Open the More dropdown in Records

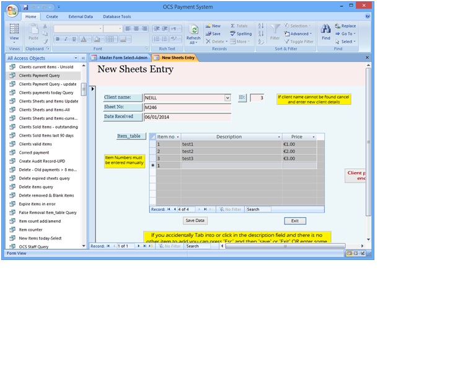tap(240, 42)
